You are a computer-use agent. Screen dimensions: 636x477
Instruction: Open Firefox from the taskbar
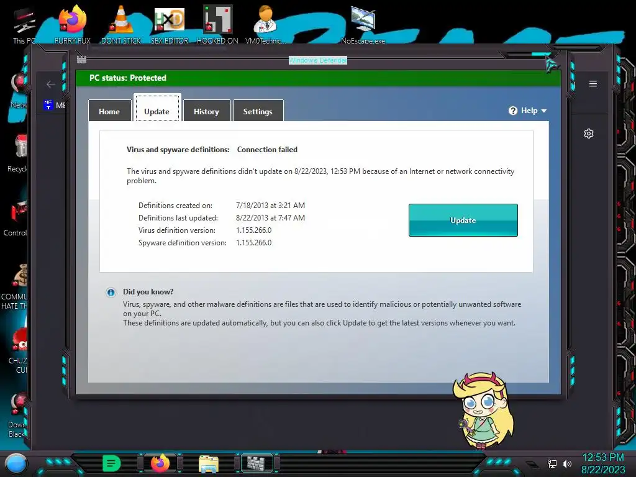(x=160, y=463)
